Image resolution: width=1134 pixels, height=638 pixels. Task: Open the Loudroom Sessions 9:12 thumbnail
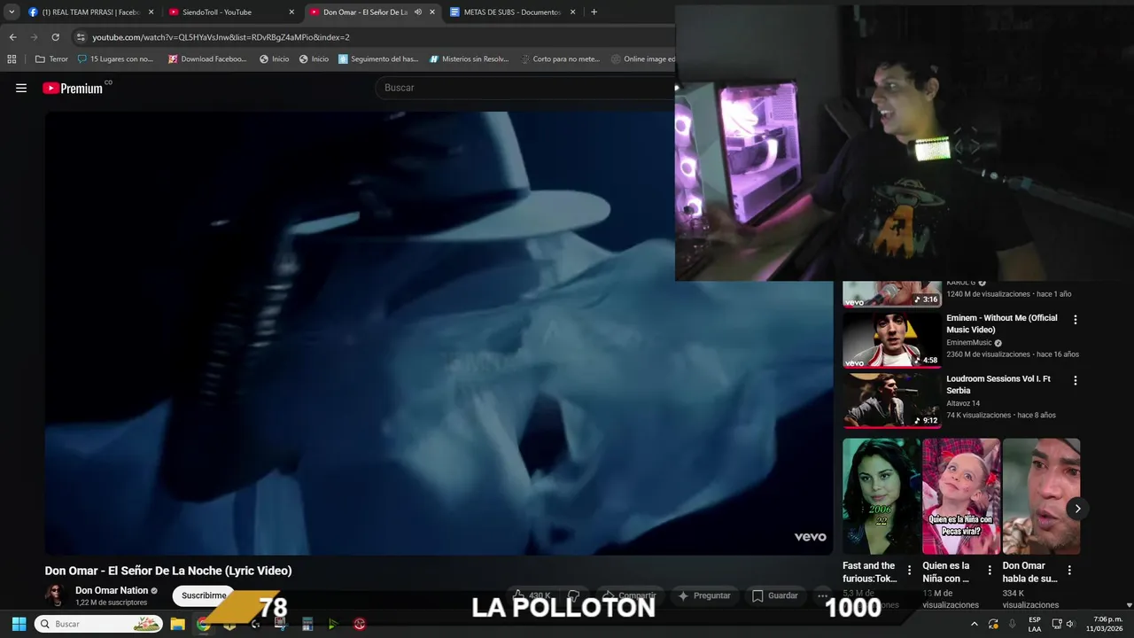[891, 401]
